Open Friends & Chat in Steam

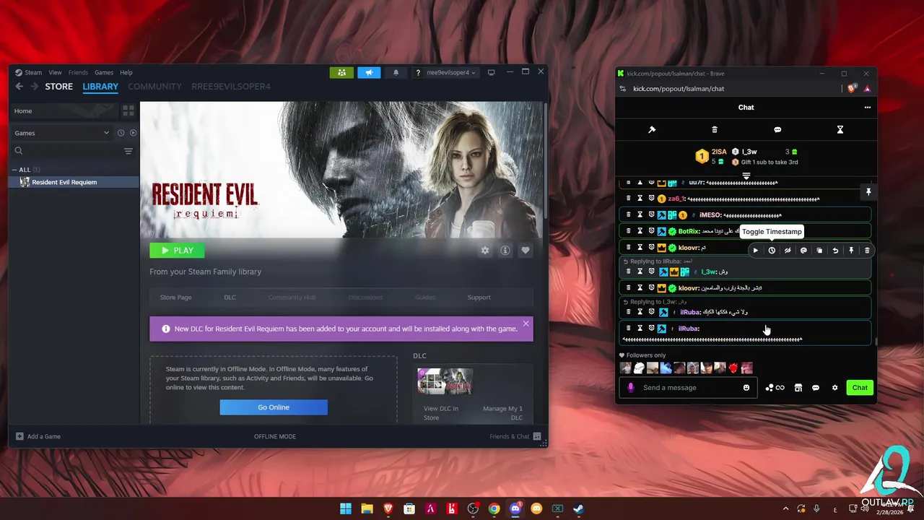click(515, 436)
